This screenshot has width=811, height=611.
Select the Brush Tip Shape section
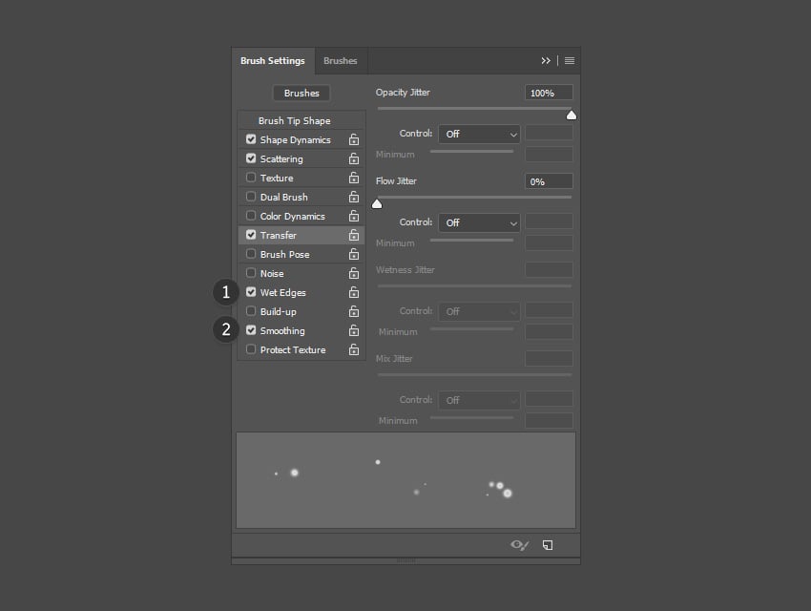click(x=301, y=120)
